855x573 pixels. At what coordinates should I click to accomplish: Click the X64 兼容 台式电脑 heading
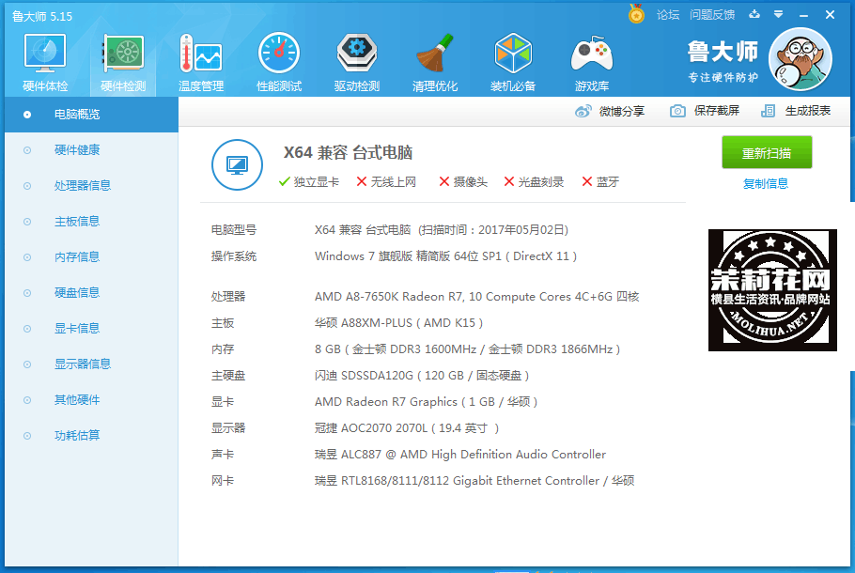(x=348, y=153)
